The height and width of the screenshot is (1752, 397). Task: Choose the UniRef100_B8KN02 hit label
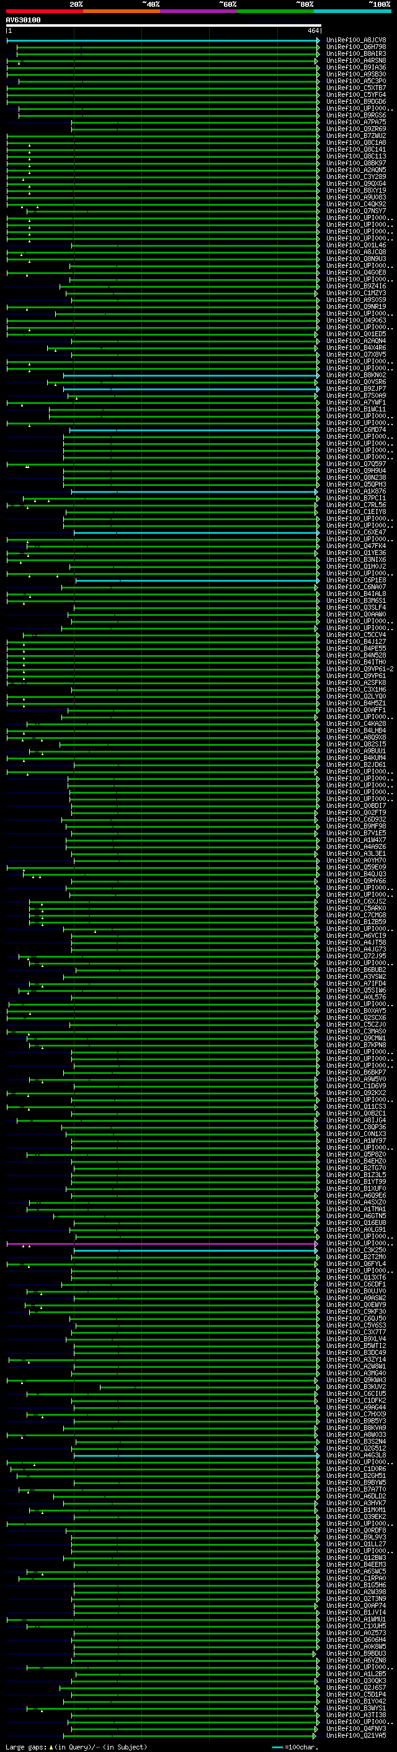tap(355, 375)
